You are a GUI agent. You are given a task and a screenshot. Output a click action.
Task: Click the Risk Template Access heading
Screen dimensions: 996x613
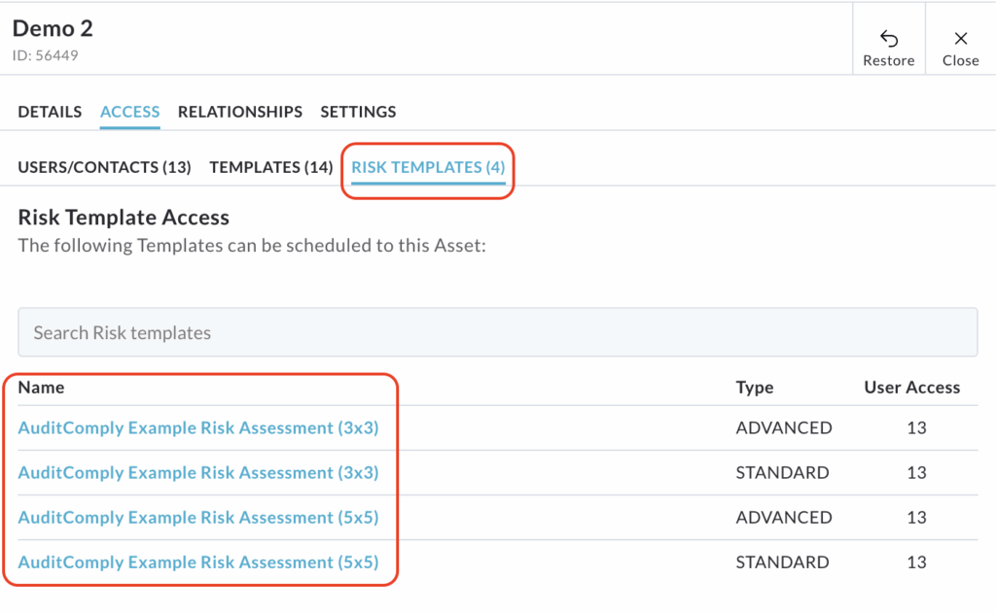coord(124,218)
